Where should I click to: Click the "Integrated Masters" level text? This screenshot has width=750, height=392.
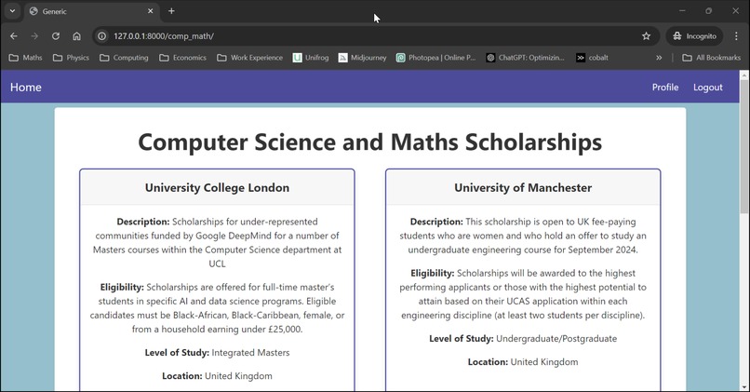pos(250,353)
